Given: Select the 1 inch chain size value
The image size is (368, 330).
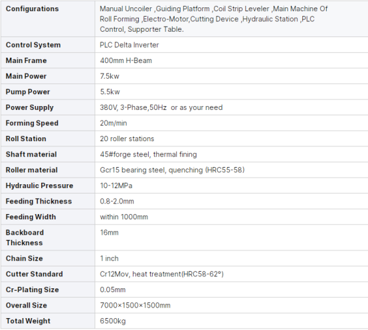Looking at the screenshot, I should click(x=109, y=258).
